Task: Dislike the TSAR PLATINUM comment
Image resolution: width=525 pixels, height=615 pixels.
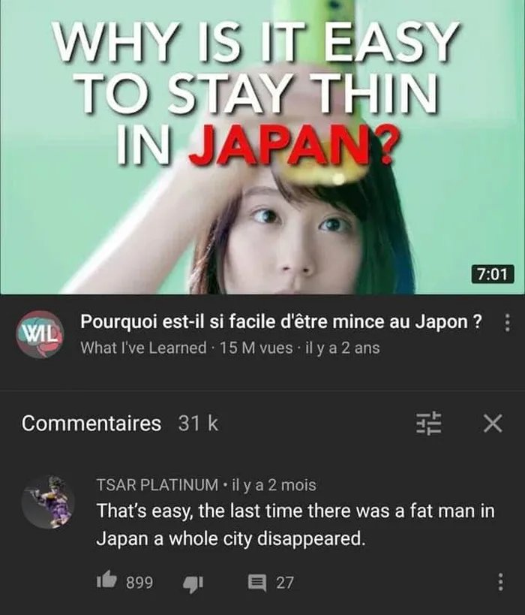Action: tap(193, 583)
